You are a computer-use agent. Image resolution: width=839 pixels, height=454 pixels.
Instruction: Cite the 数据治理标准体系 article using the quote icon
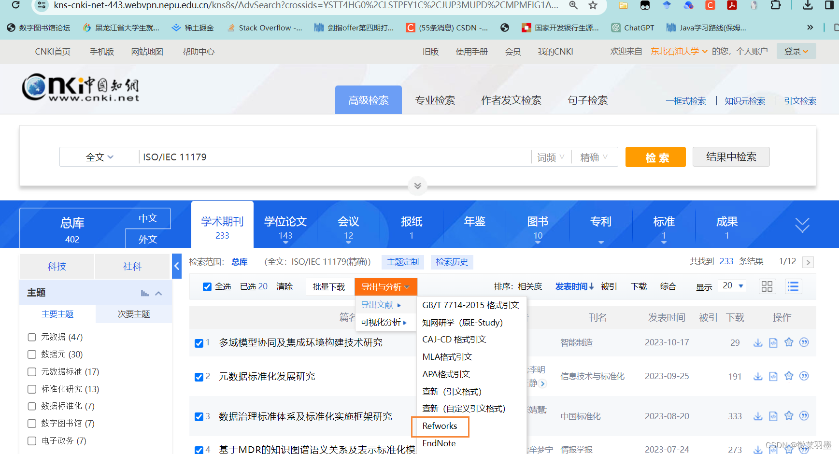[x=804, y=416]
